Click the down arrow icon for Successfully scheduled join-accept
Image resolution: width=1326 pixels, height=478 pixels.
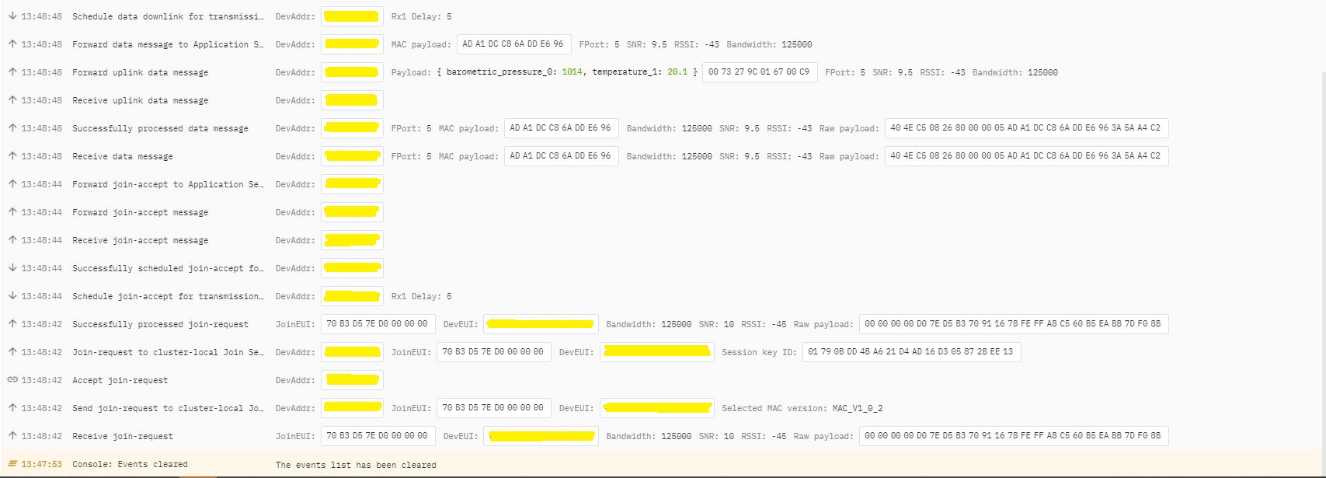[x=12, y=268]
